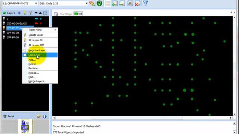Viewport: 239px width, 134px height.
Task: Click the command console up scroll arrow
Action: (x=235, y=123)
